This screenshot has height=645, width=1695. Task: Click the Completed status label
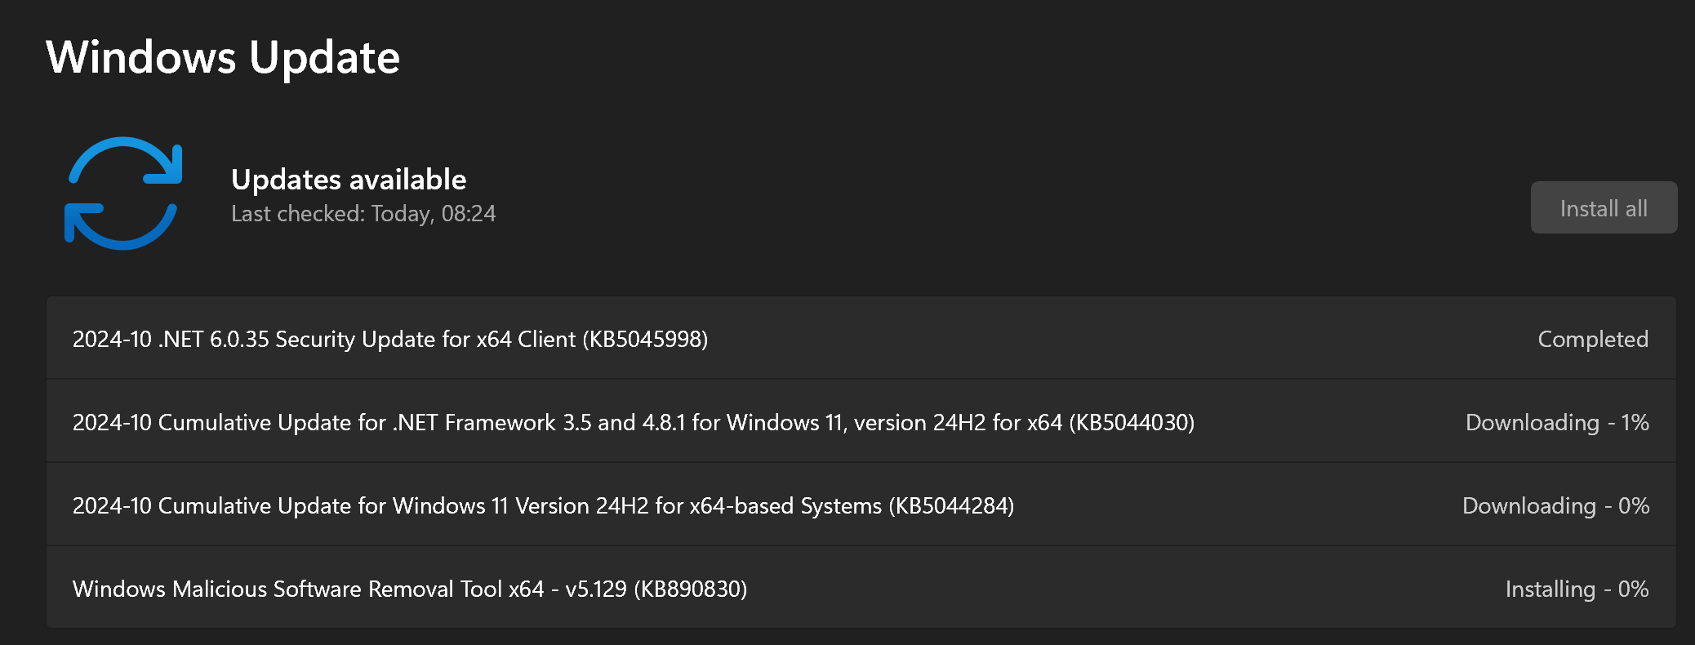[x=1592, y=340]
